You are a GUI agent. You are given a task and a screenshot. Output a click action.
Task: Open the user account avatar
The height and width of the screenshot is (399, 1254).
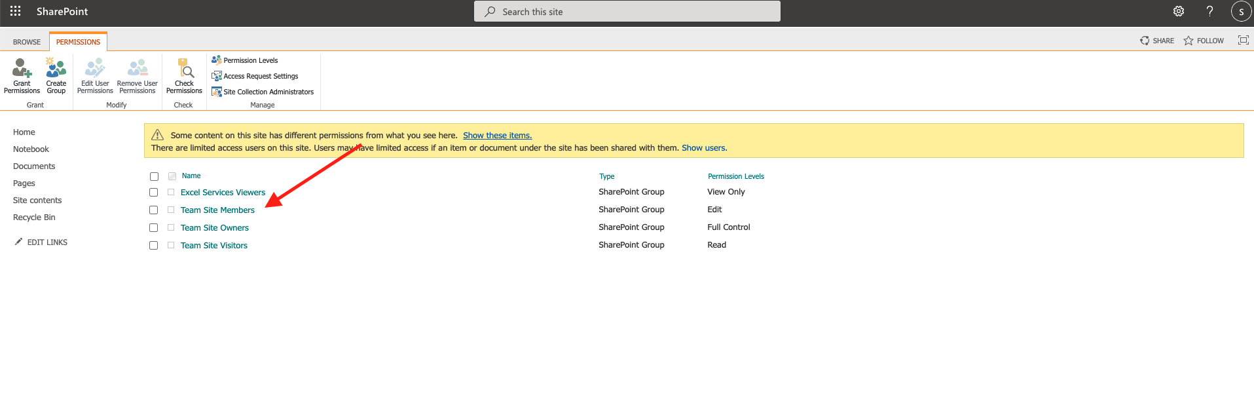(1241, 11)
